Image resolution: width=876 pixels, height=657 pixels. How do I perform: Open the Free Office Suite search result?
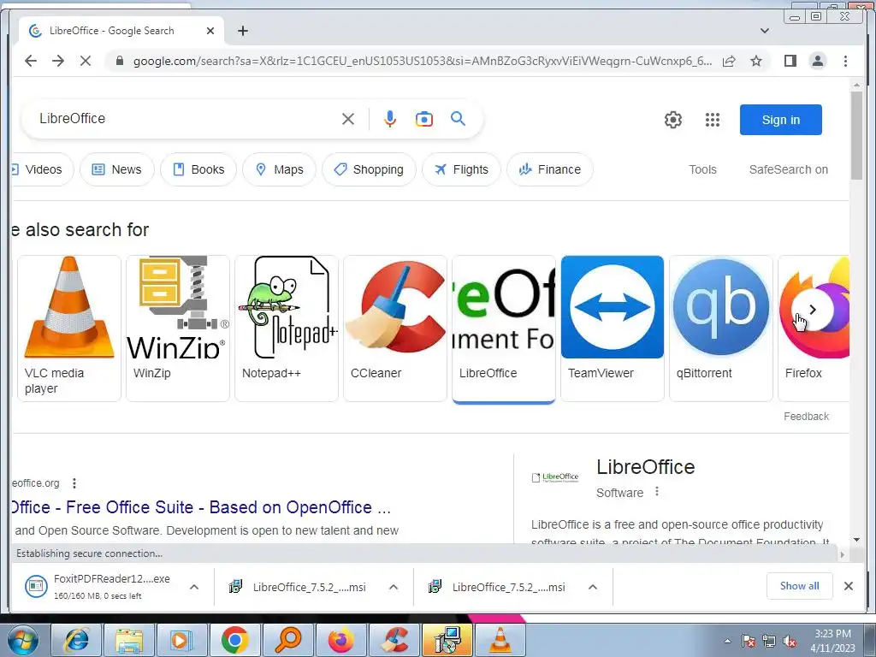click(200, 507)
